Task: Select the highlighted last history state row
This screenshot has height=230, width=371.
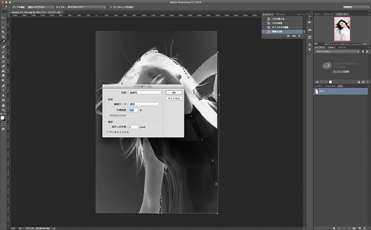Action: click(282, 32)
